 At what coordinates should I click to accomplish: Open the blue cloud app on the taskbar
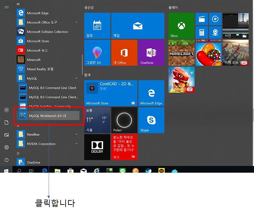pos(175,171)
